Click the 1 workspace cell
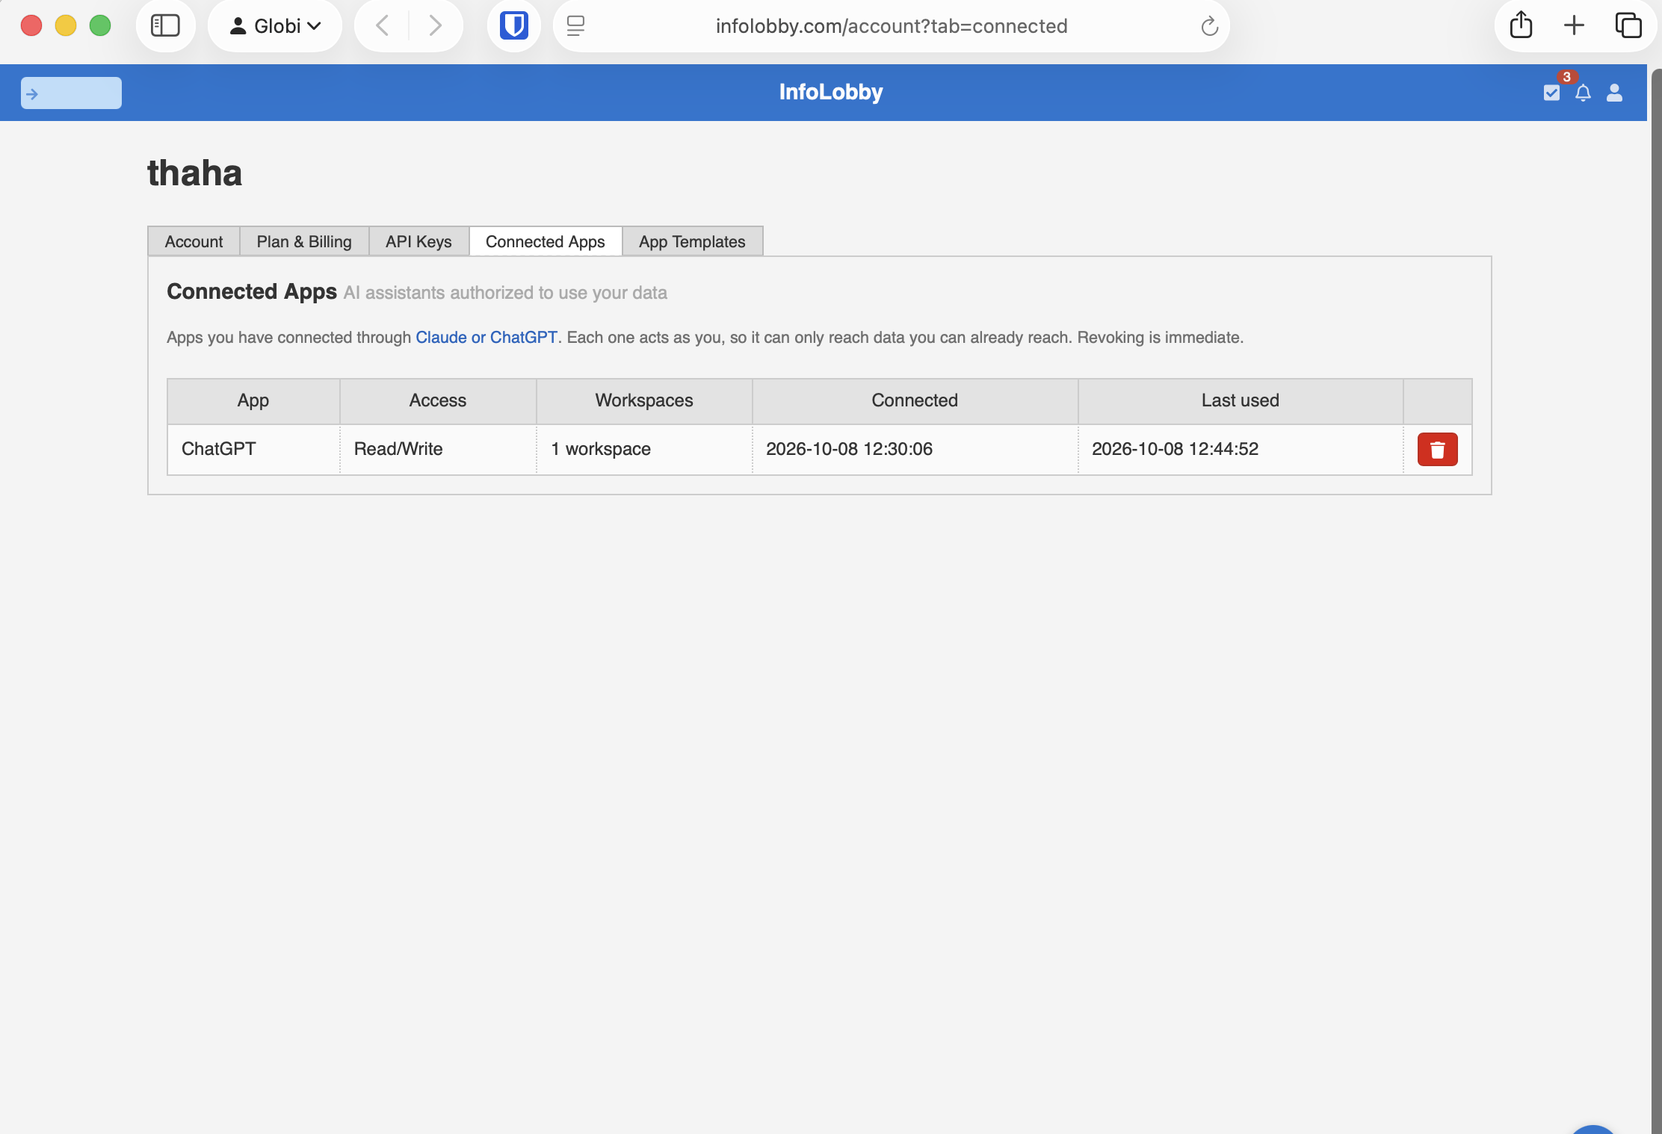1662x1134 pixels. [644, 449]
